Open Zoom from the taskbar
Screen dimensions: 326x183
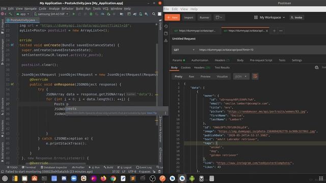pos(74,178)
